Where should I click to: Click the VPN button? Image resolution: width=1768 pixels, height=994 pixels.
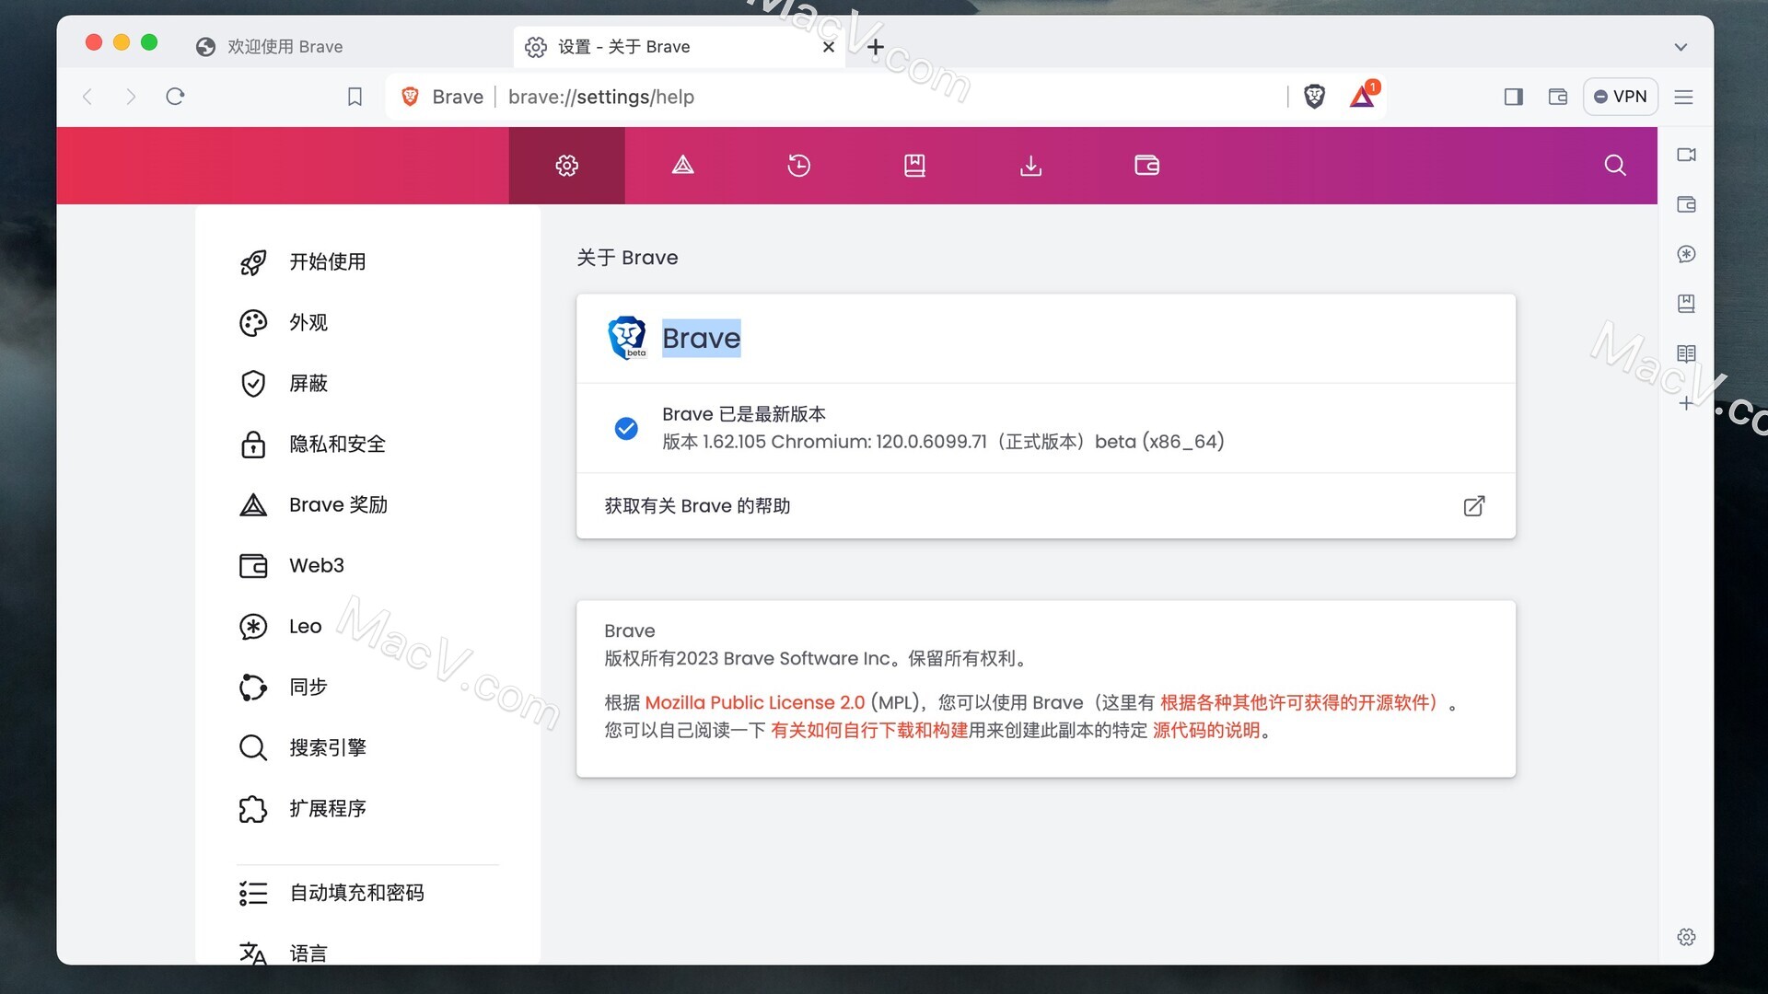pyautogui.click(x=1621, y=97)
